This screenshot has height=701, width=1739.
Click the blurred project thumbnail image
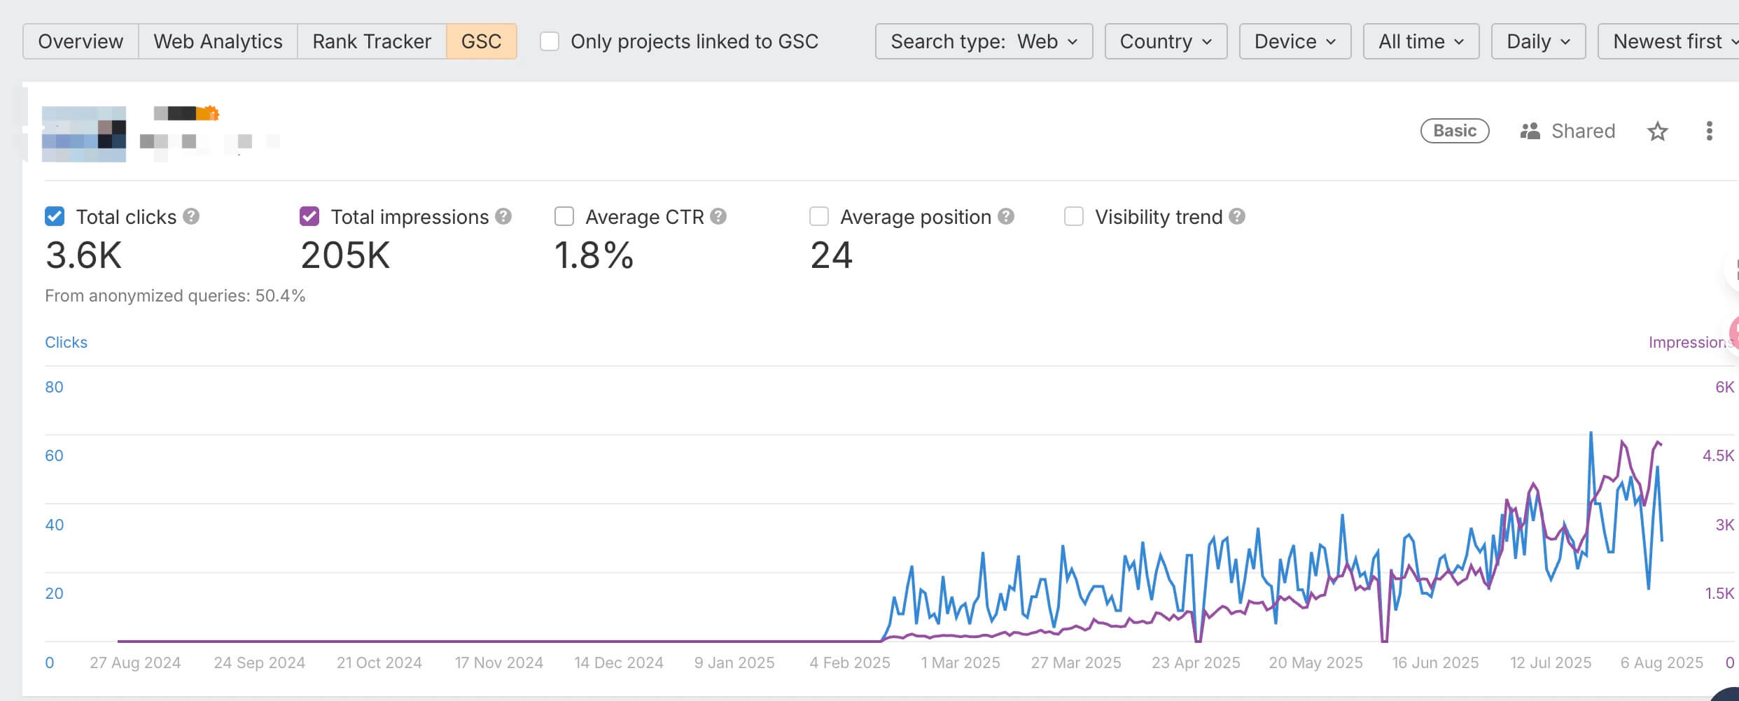[84, 134]
